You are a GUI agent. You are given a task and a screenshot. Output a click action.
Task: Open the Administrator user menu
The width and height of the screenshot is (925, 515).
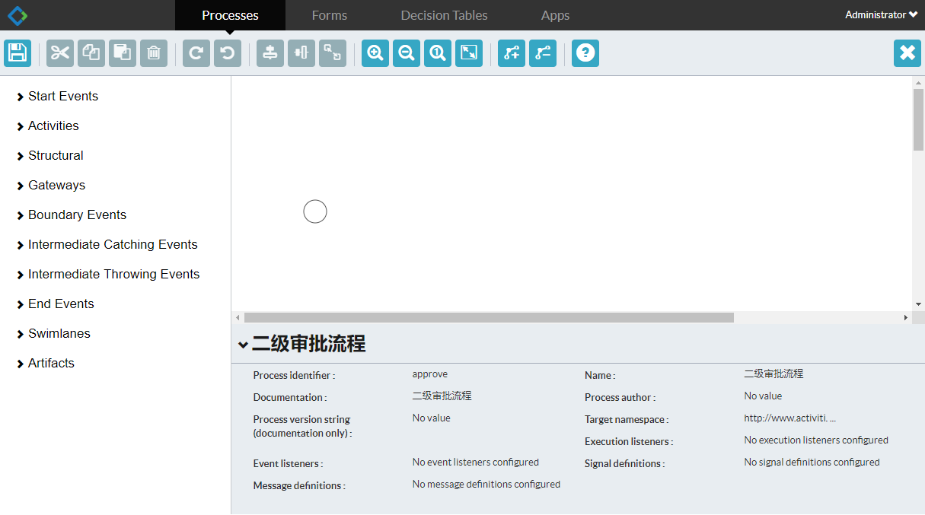(x=881, y=15)
